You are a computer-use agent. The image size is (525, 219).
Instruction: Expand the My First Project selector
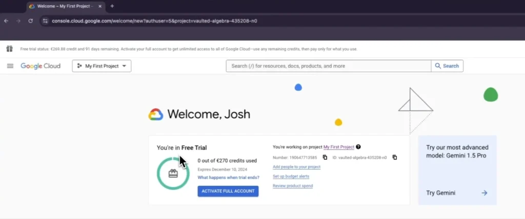102,66
